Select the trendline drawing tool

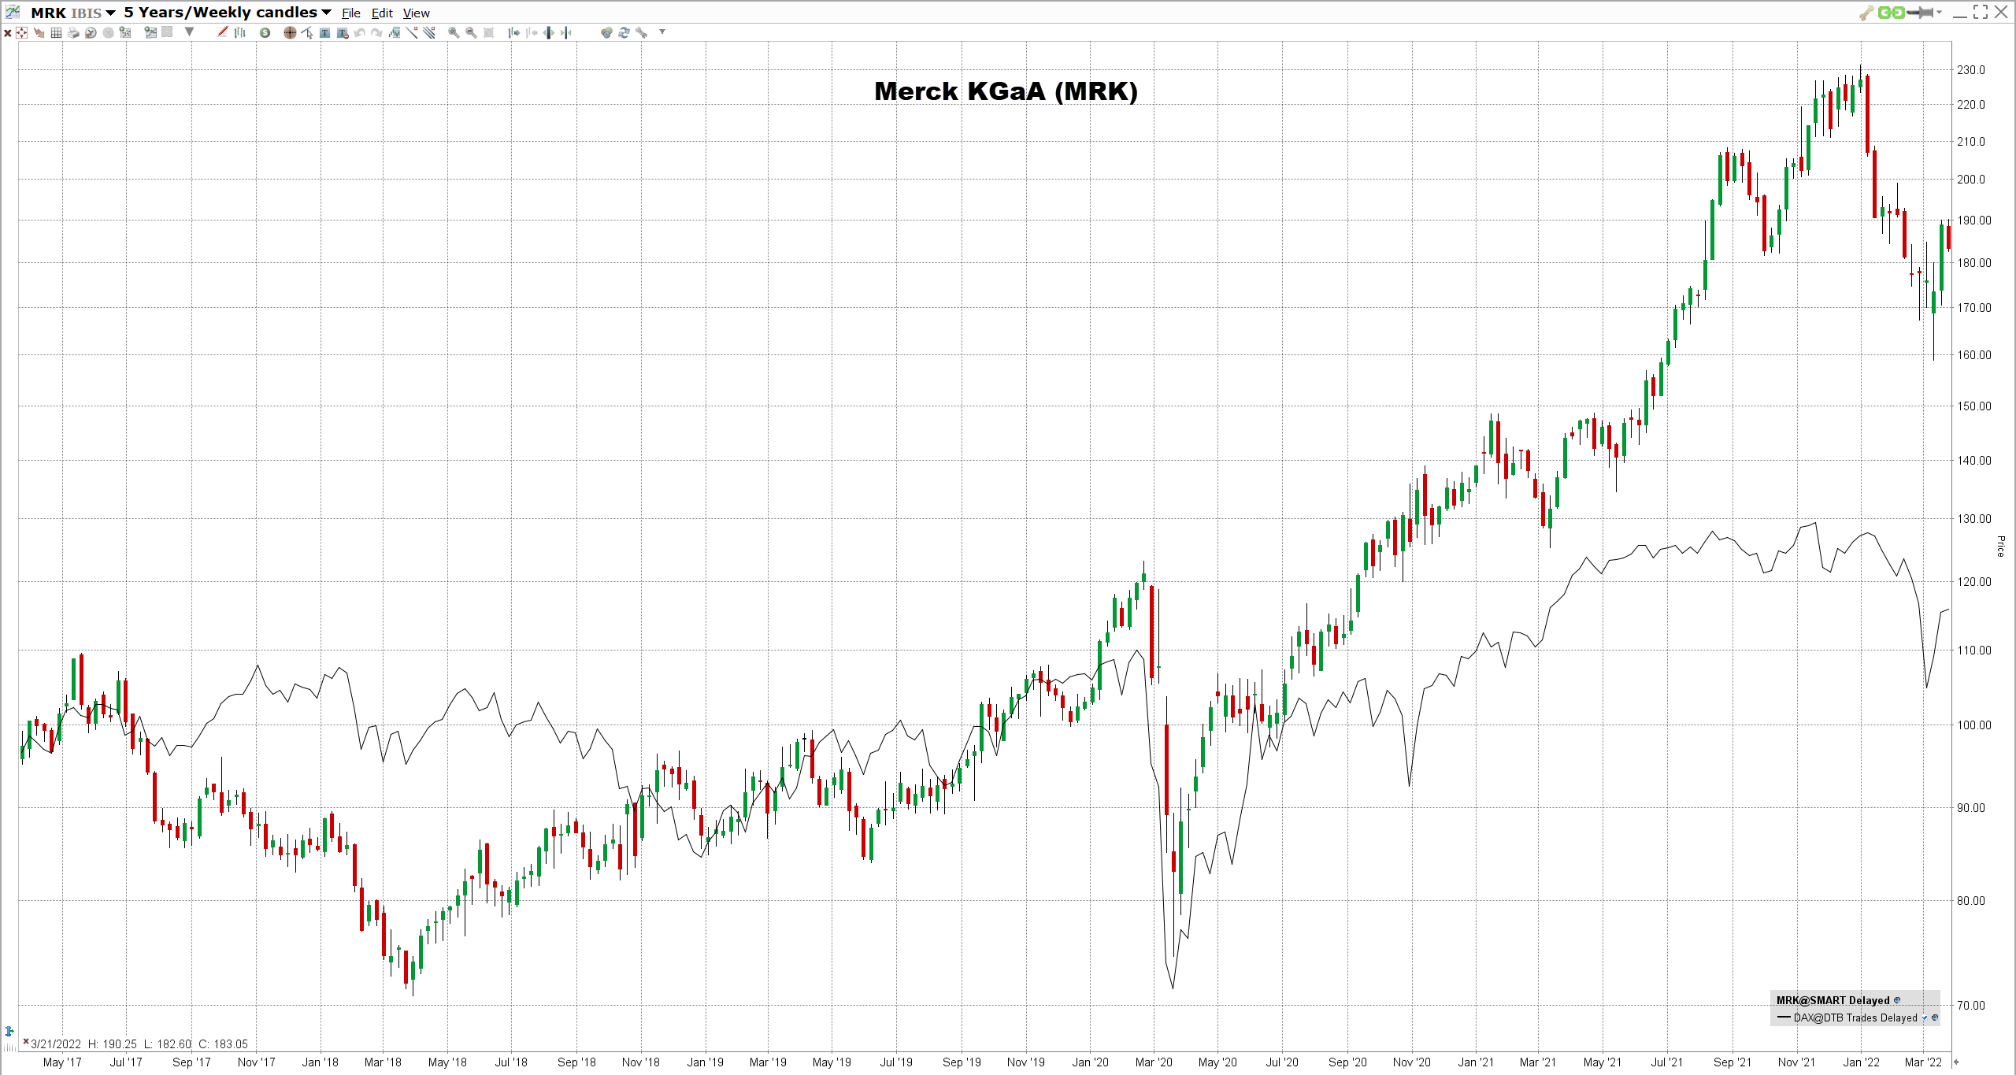pyautogui.click(x=412, y=32)
